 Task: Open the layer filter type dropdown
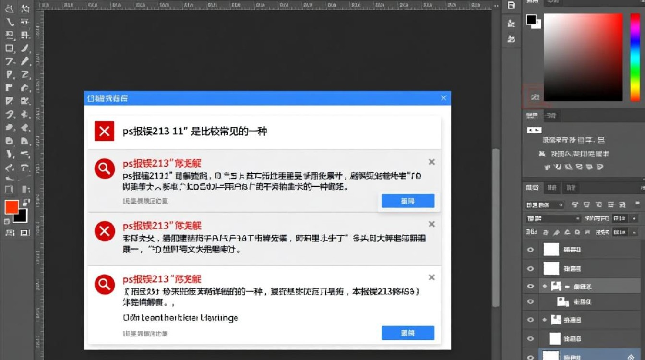coord(545,205)
